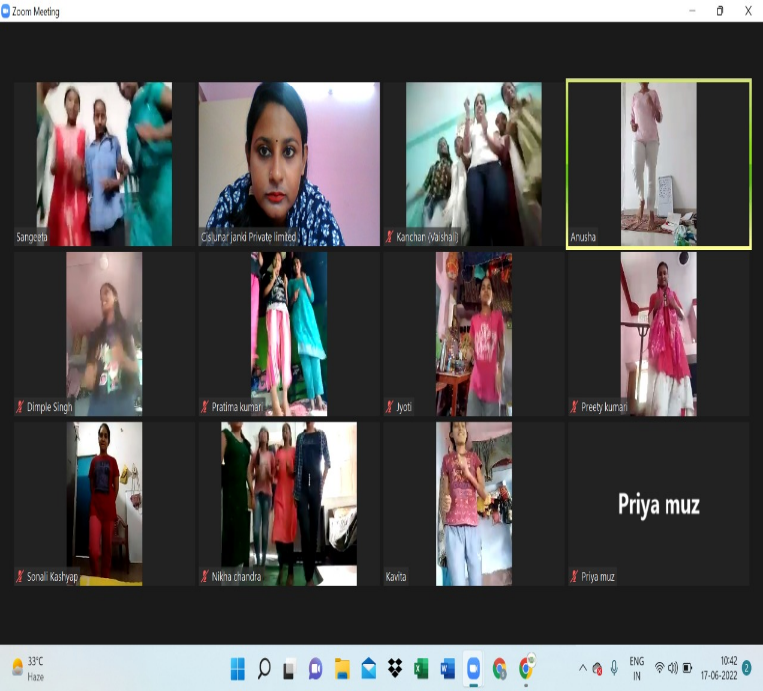Viewport: 763px width, 691px height.
Task: Open Word from the taskbar
Action: 447,668
